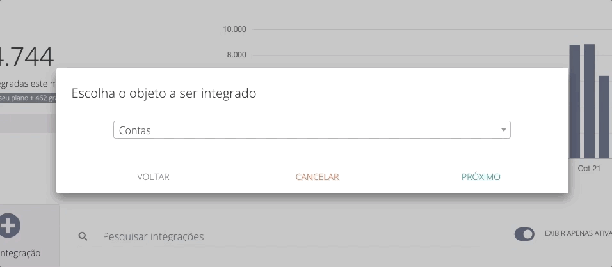Proceed with the PRÓXIMO button

coord(481,177)
